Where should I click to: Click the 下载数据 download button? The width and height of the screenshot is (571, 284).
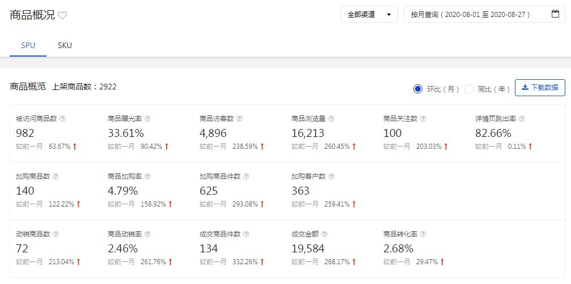[x=540, y=88]
